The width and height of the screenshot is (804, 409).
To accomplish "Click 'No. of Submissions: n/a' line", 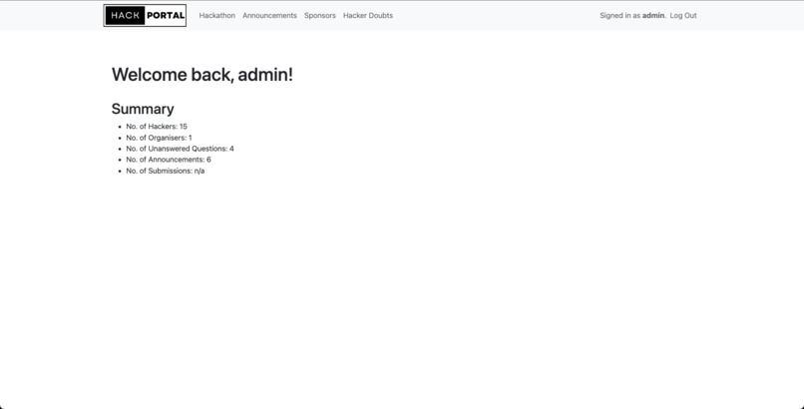I will click(166, 171).
